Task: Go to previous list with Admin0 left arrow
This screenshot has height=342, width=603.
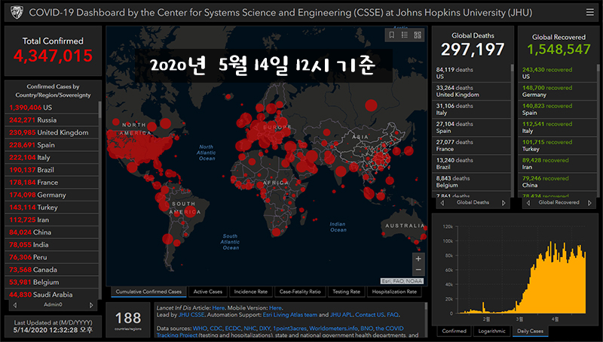Action: click(x=15, y=305)
